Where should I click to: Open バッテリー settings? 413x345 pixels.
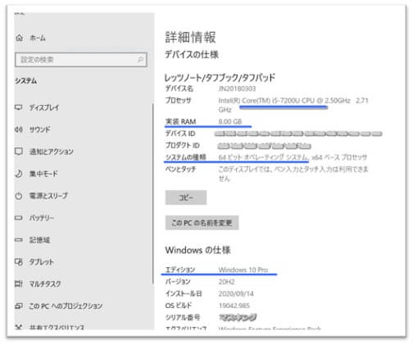[42, 218]
